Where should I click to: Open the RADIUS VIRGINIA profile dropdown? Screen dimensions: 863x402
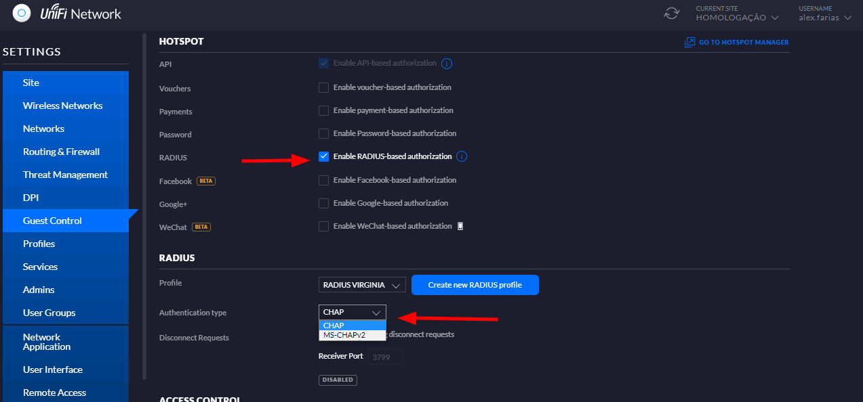(362, 285)
